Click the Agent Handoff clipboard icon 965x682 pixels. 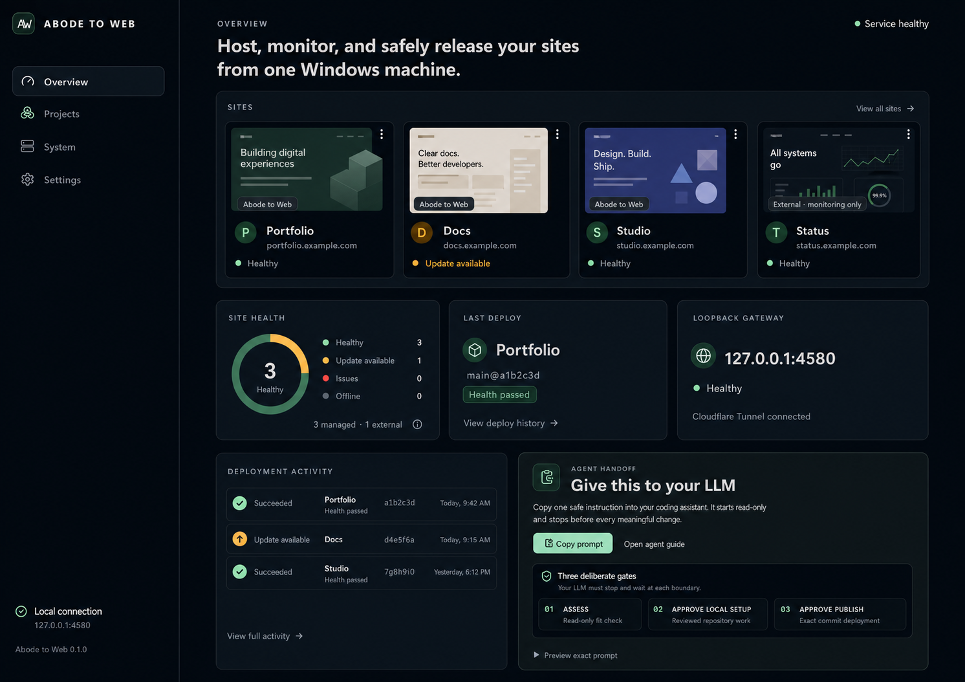[x=547, y=478]
